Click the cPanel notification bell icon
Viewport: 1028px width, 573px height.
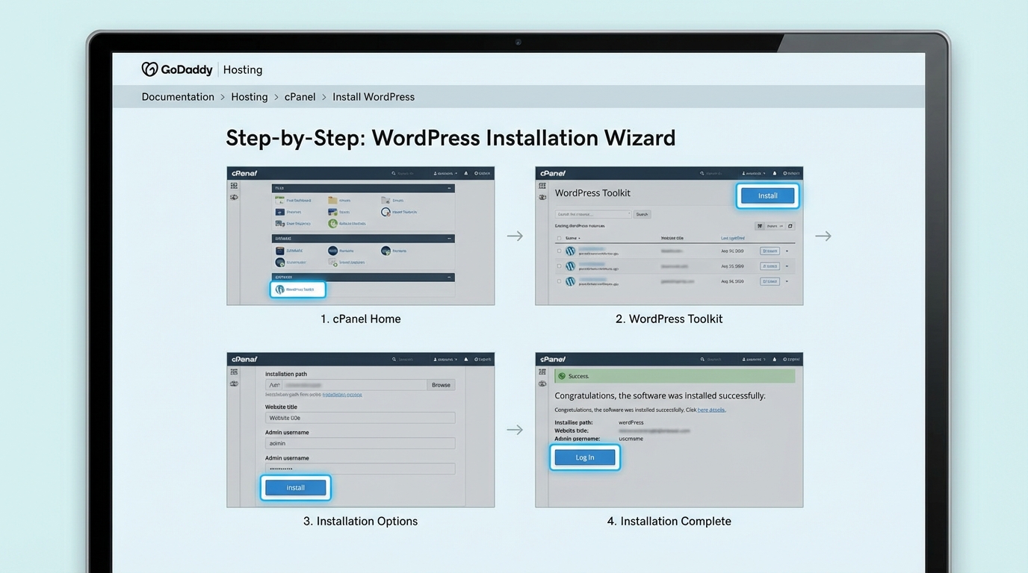click(x=466, y=173)
